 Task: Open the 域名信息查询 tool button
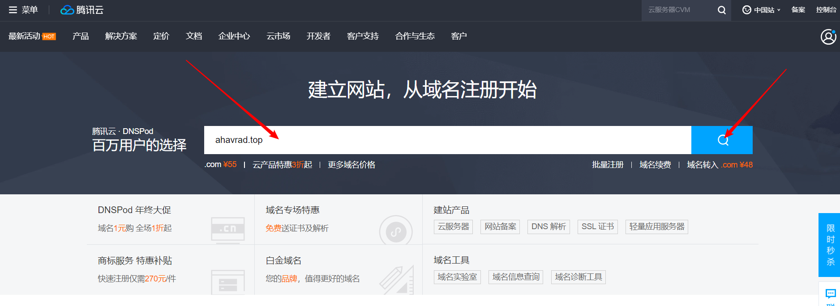click(516, 277)
